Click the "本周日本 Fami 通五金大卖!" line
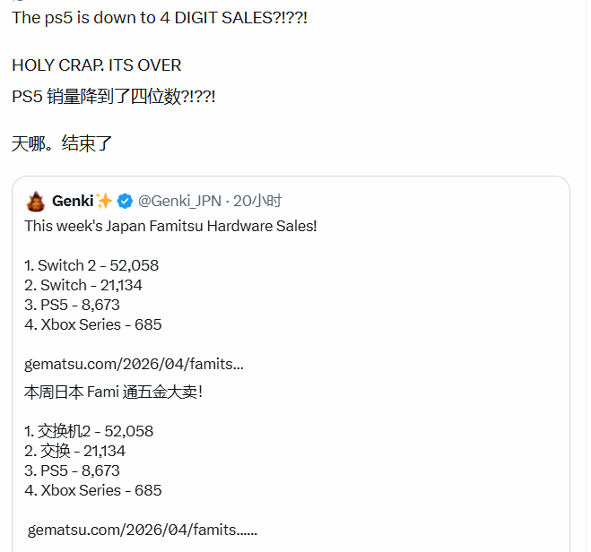This screenshot has width=591, height=552. coord(114,392)
